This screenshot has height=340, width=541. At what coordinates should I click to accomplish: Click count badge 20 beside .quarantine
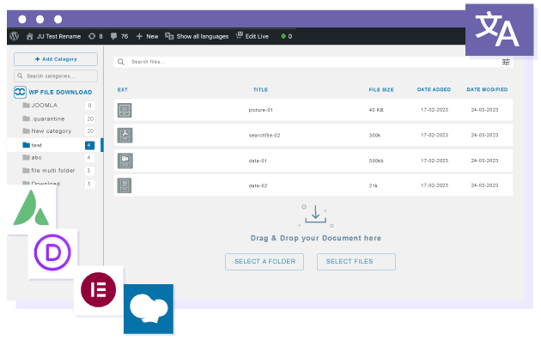point(90,118)
